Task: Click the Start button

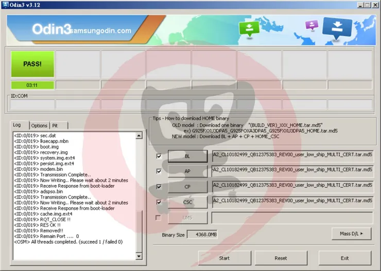Action: pyautogui.click(x=224, y=258)
